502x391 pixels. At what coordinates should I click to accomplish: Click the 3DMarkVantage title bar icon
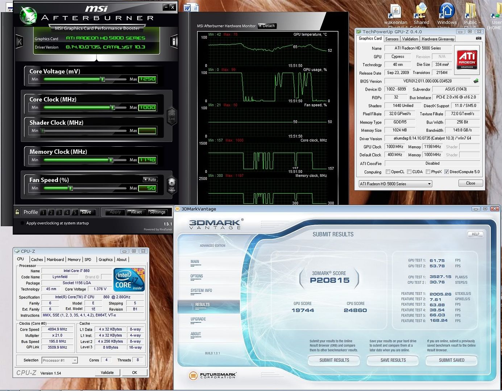tap(177, 209)
